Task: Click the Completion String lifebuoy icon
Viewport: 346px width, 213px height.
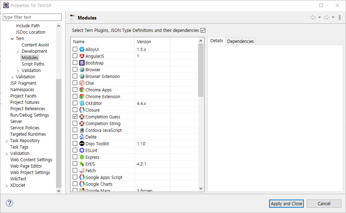Action: 82,123
